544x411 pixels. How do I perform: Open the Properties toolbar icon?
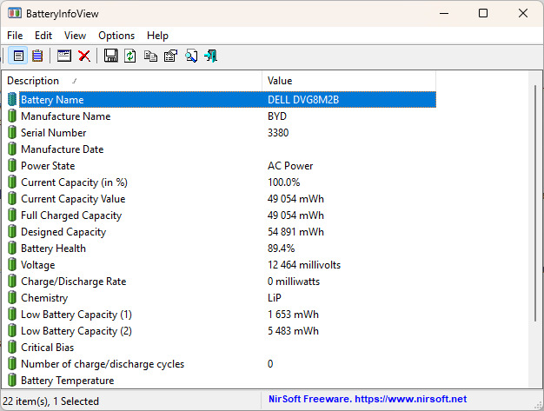[170, 56]
